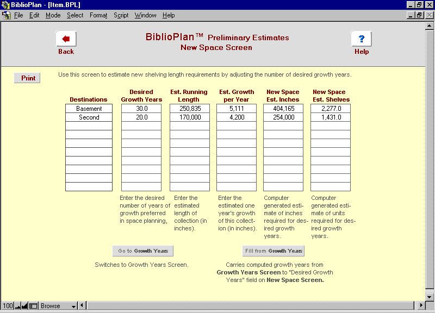Open the Script menu
The height and width of the screenshot is (313, 435).
tap(121, 15)
